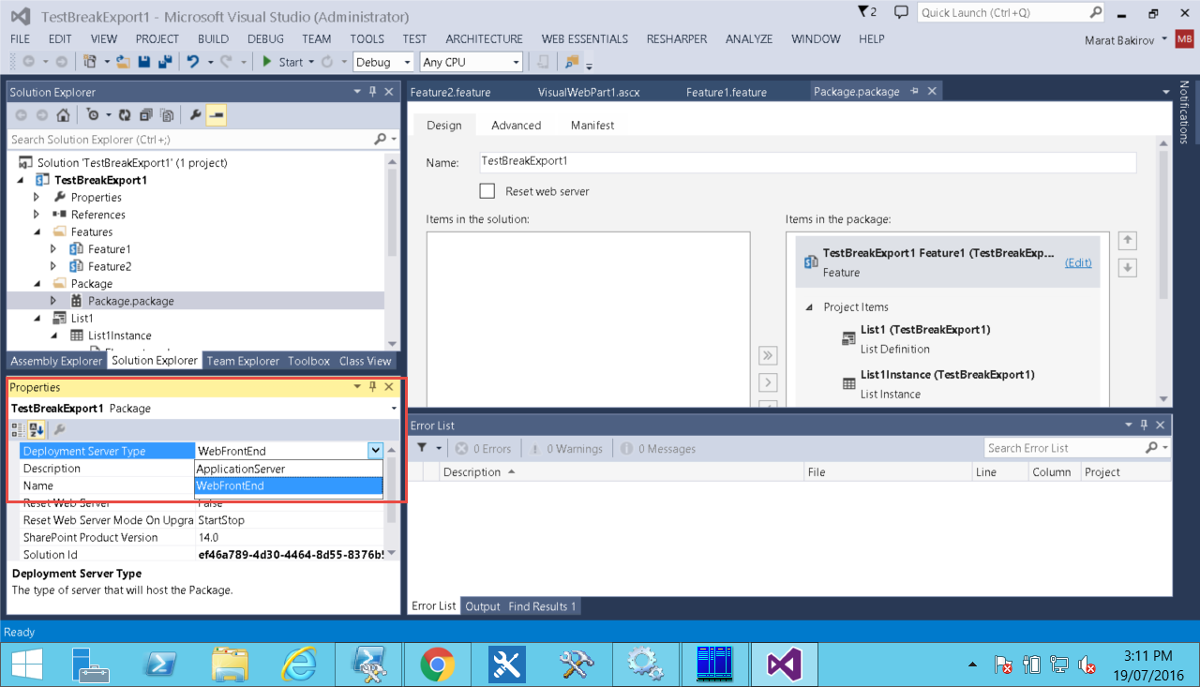The width and height of the screenshot is (1200, 687).
Task: Click the Edit link for Feature1
Action: point(1078,262)
